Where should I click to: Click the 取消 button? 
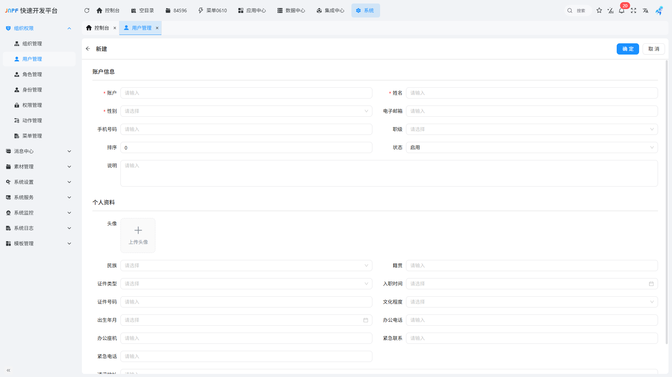tap(653, 49)
